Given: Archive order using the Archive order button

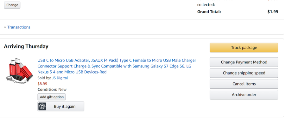Looking at the screenshot, I should 244,95.
